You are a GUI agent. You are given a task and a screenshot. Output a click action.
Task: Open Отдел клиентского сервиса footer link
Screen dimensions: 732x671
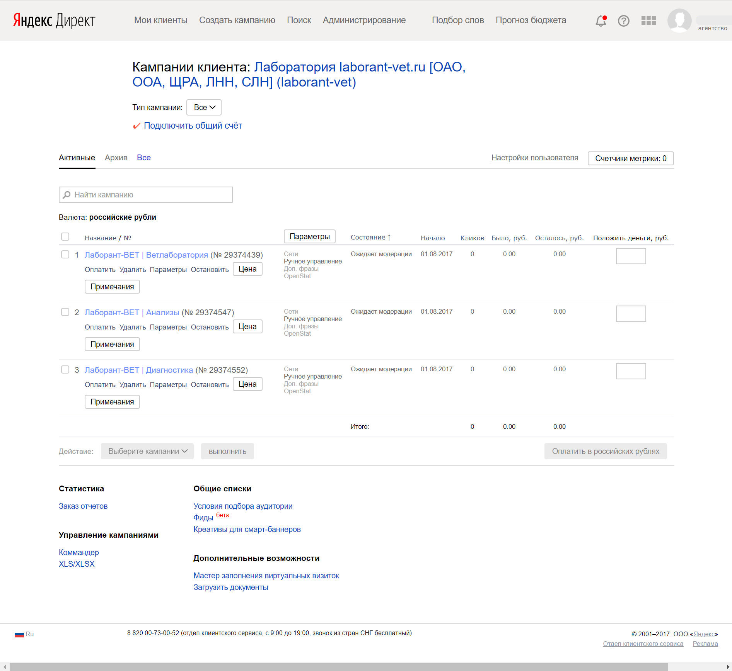(x=643, y=644)
